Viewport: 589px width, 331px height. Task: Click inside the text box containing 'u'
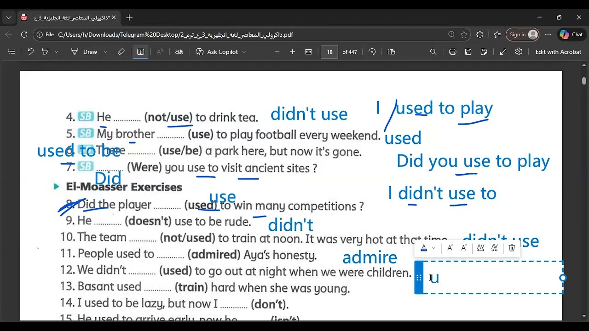[x=492, y=278]
